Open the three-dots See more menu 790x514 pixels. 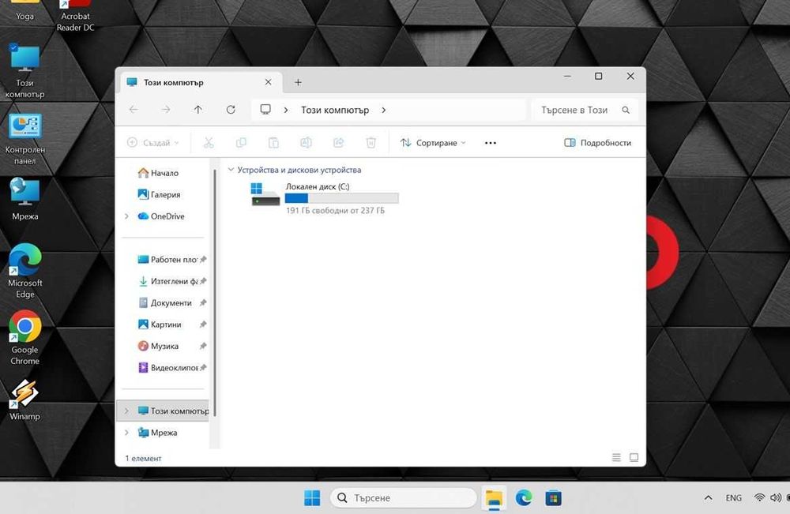coord(491,143)
